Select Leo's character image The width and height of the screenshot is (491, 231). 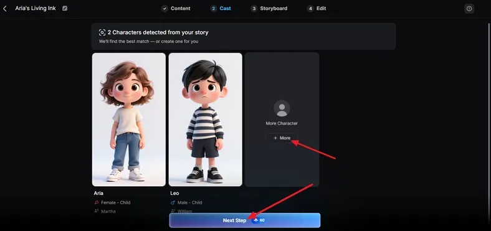coord(206,120)
